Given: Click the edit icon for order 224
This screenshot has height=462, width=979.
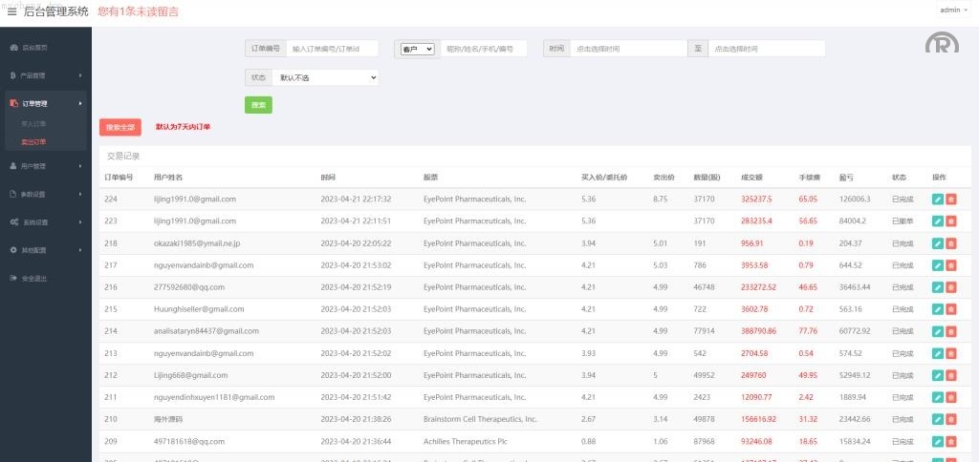Looking at the screenshot, I should click(x=937, y=199).
